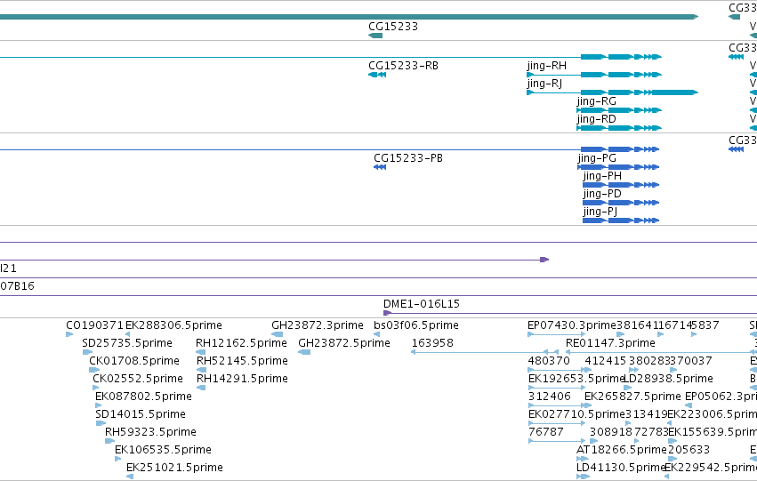This screenshot has height=481, width=757.
Task: Open the CK01708.5prime EST label
Action: 134,361
